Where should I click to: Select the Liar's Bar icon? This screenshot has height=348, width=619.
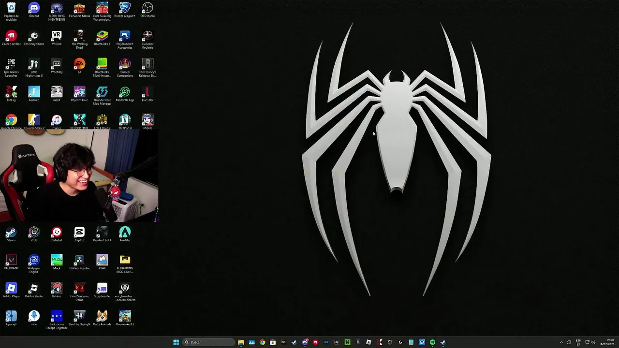pos(147,94)
